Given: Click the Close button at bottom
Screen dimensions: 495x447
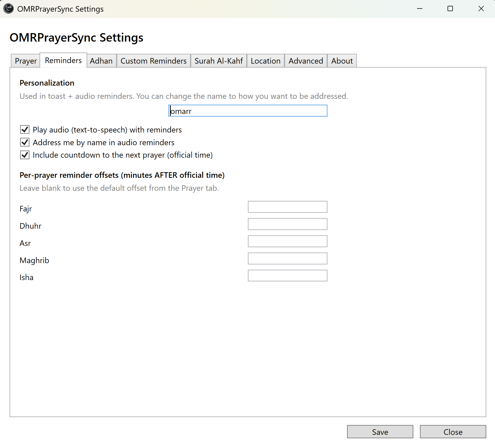Looking at the screenshot, I should click(453, 432).
